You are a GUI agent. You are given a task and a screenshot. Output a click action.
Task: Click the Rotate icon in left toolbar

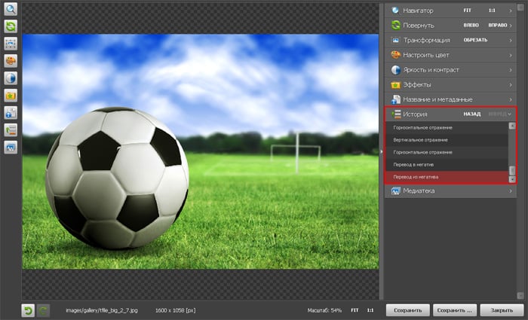tap(11, 26)
